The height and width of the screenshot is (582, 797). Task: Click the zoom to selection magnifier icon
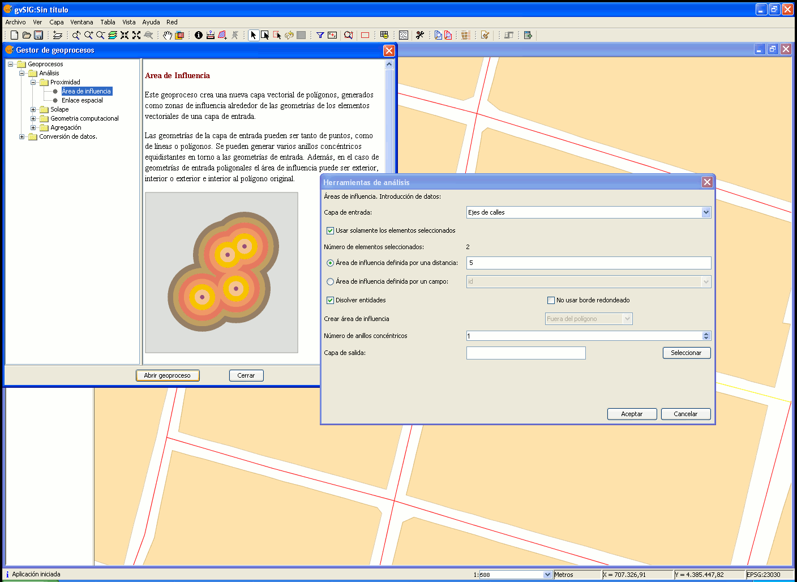point(349,35)
